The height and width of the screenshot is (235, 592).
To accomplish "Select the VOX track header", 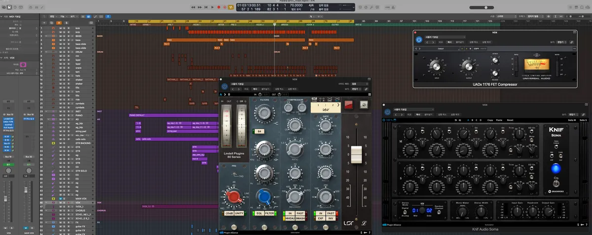I will point(69,202).
